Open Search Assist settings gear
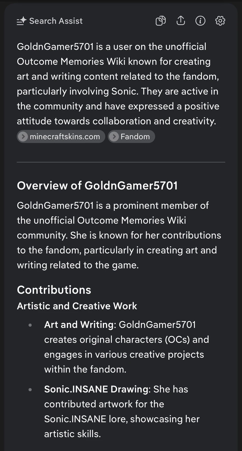 220,21
